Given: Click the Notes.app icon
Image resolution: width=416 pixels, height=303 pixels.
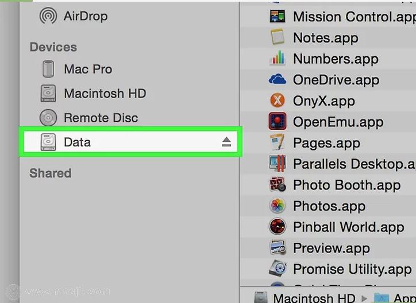Looking at the screenshot, I should click(x=278, y=38).
